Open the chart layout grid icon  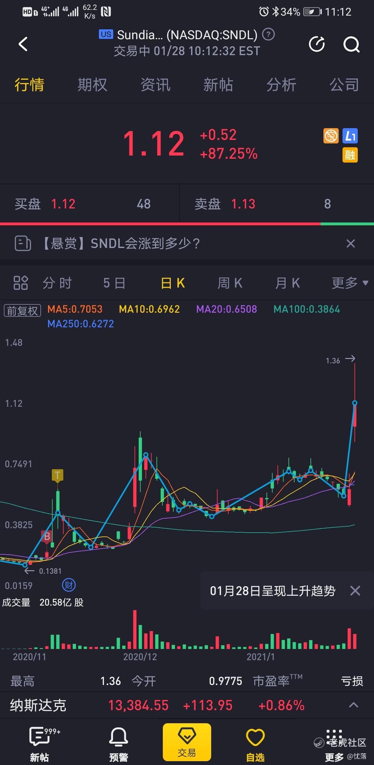tap(21, 283)
